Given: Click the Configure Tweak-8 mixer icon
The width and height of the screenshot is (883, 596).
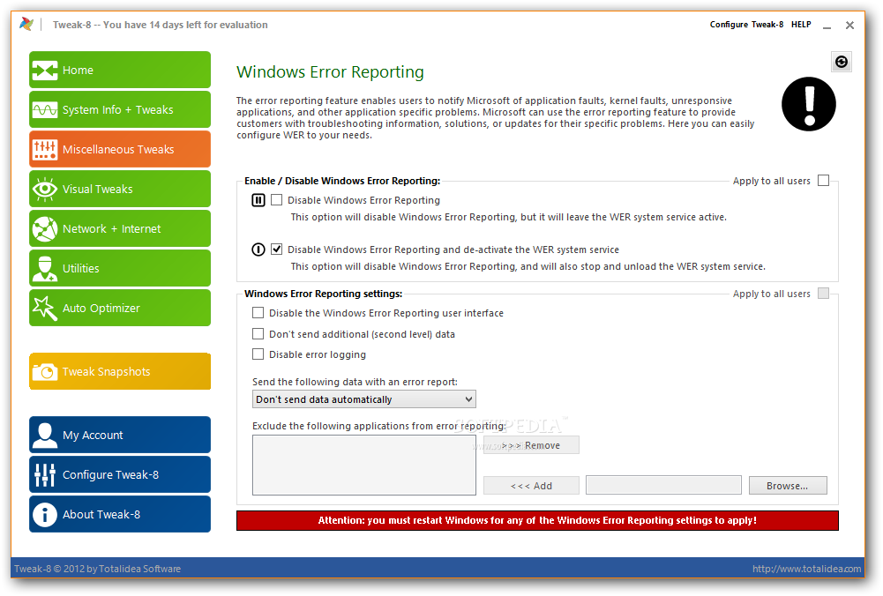Looking at the screenshot, I should (44, 475).
